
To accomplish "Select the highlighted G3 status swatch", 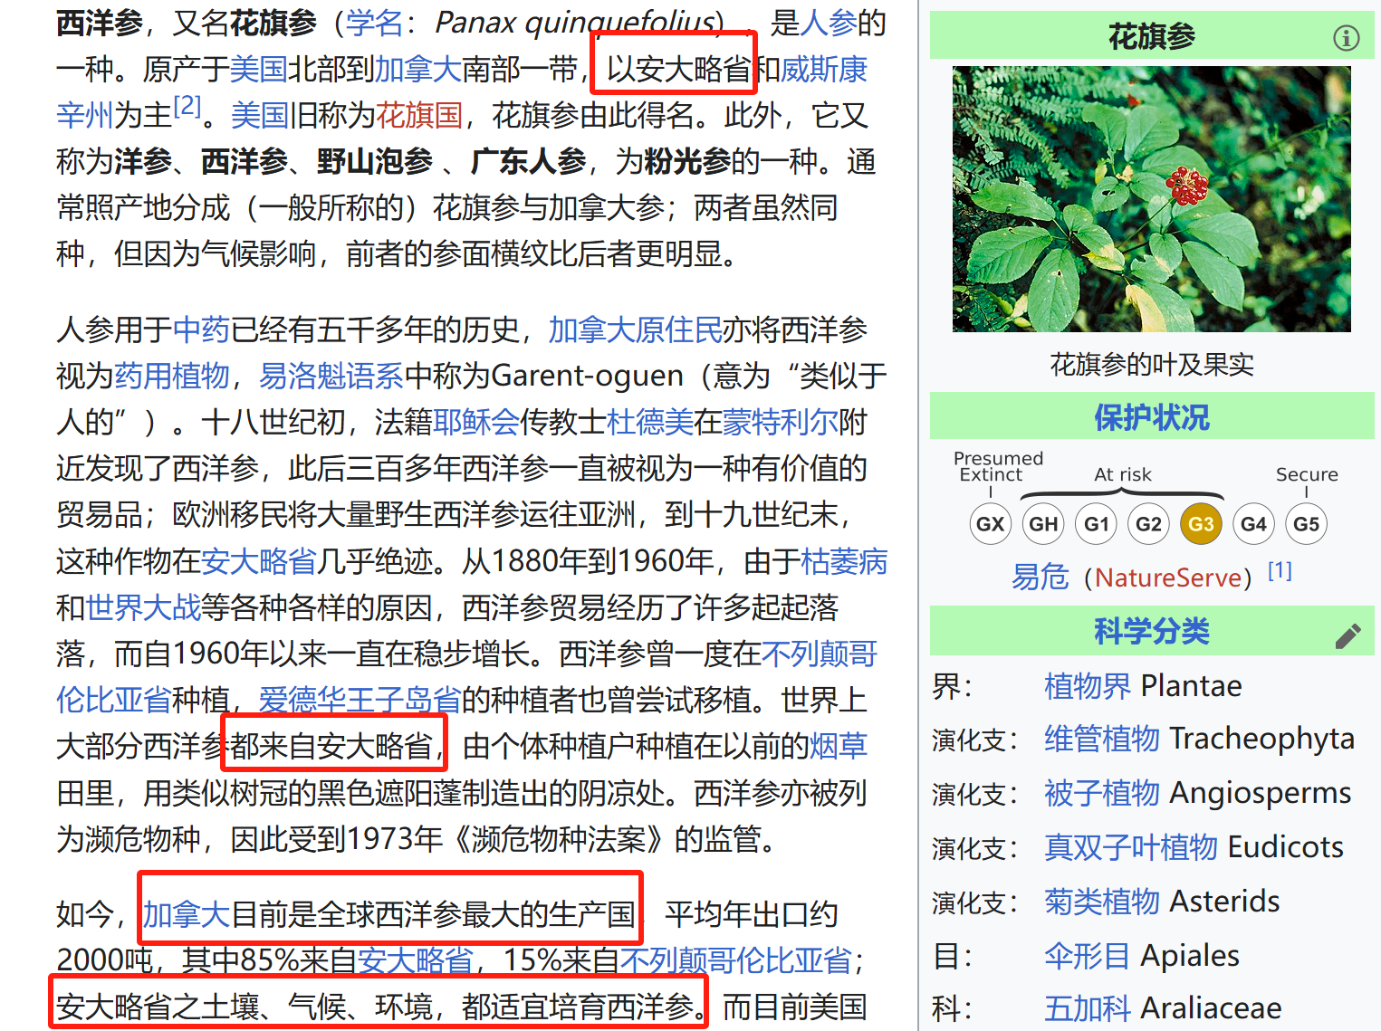I will [1201, 524].
